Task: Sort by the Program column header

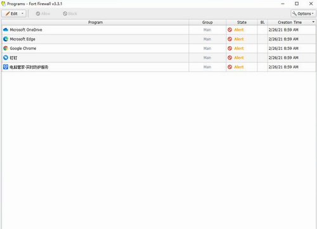Action: (95, 22)
